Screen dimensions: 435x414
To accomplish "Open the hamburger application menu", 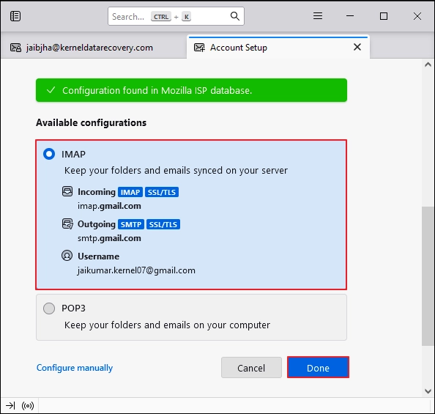I will pyautogui.click(x=318, y=16).
